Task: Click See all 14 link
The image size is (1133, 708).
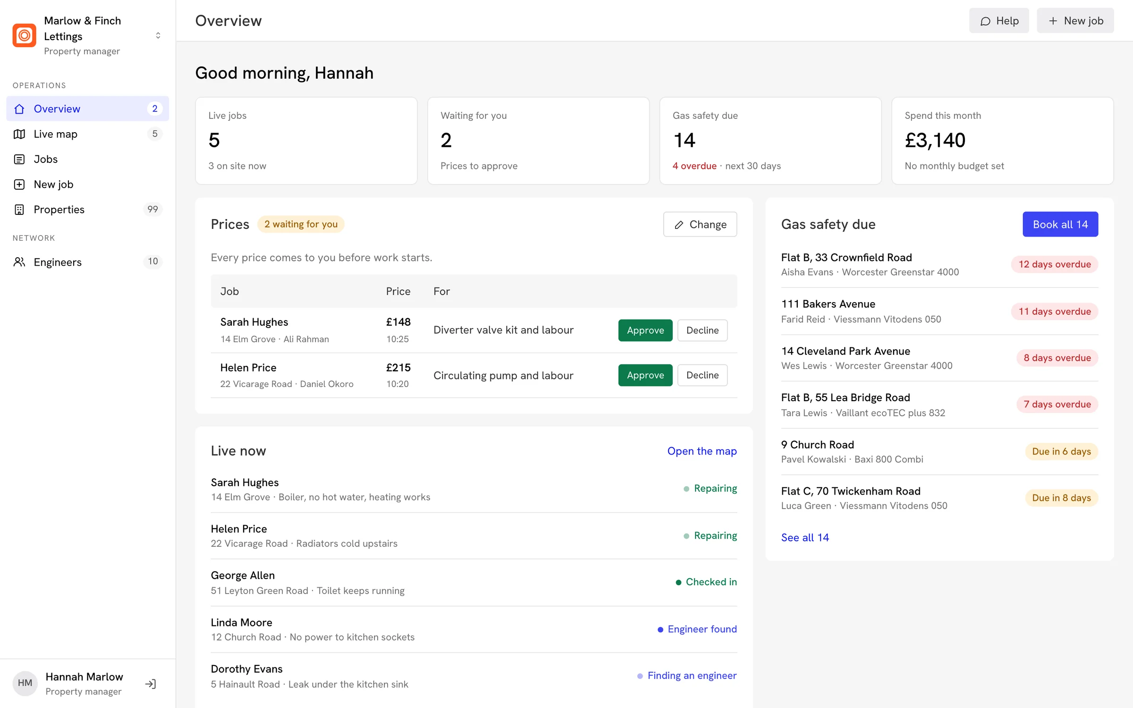Action: pos(805,537)
